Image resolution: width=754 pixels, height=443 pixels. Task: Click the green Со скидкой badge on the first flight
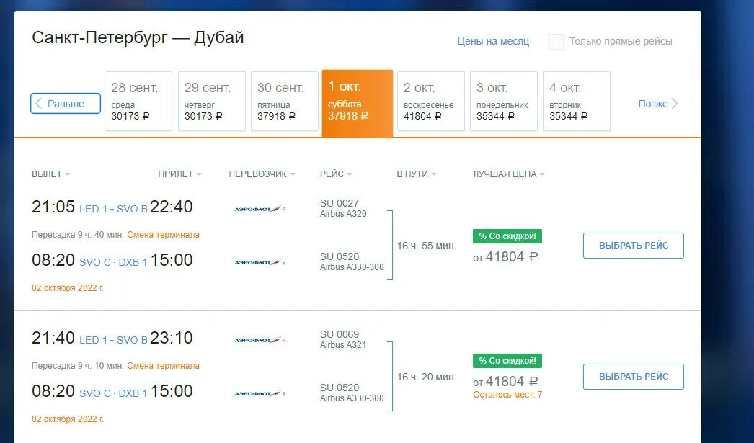(507, 236)
